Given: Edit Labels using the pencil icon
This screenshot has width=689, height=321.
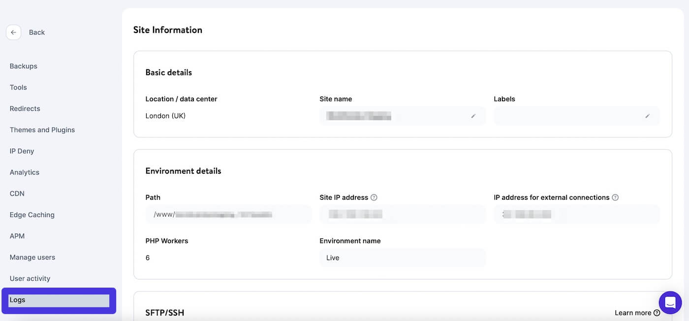Looking at the screenshot, I should pyautogui.click(x=648, y=116).
